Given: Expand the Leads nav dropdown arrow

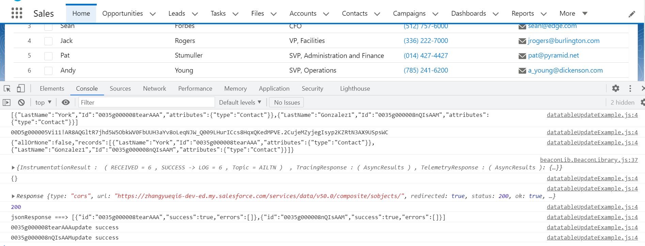Looking at the screenshot, I should coord(195,14).
